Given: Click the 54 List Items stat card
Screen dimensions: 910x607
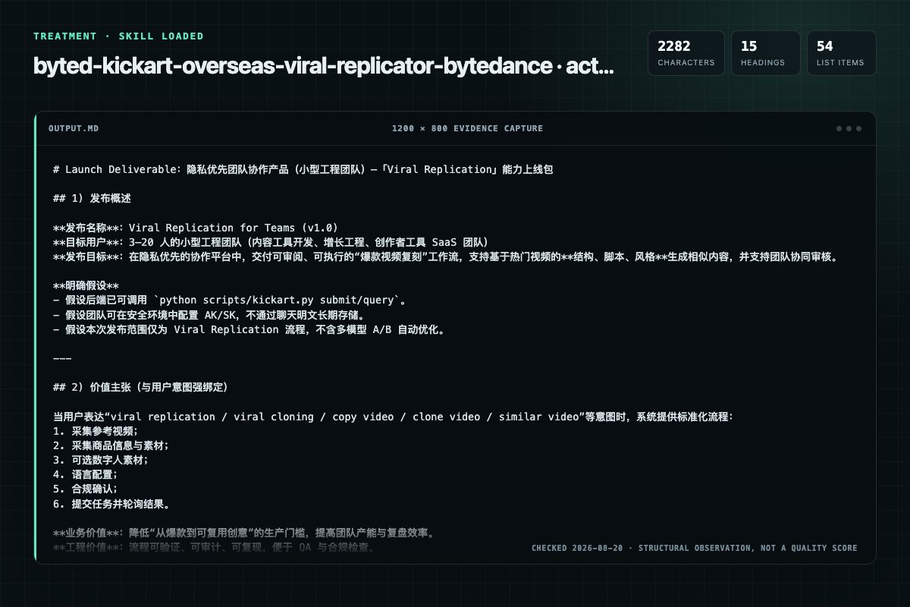Looking at the screenshot, I should coord(841,53).
